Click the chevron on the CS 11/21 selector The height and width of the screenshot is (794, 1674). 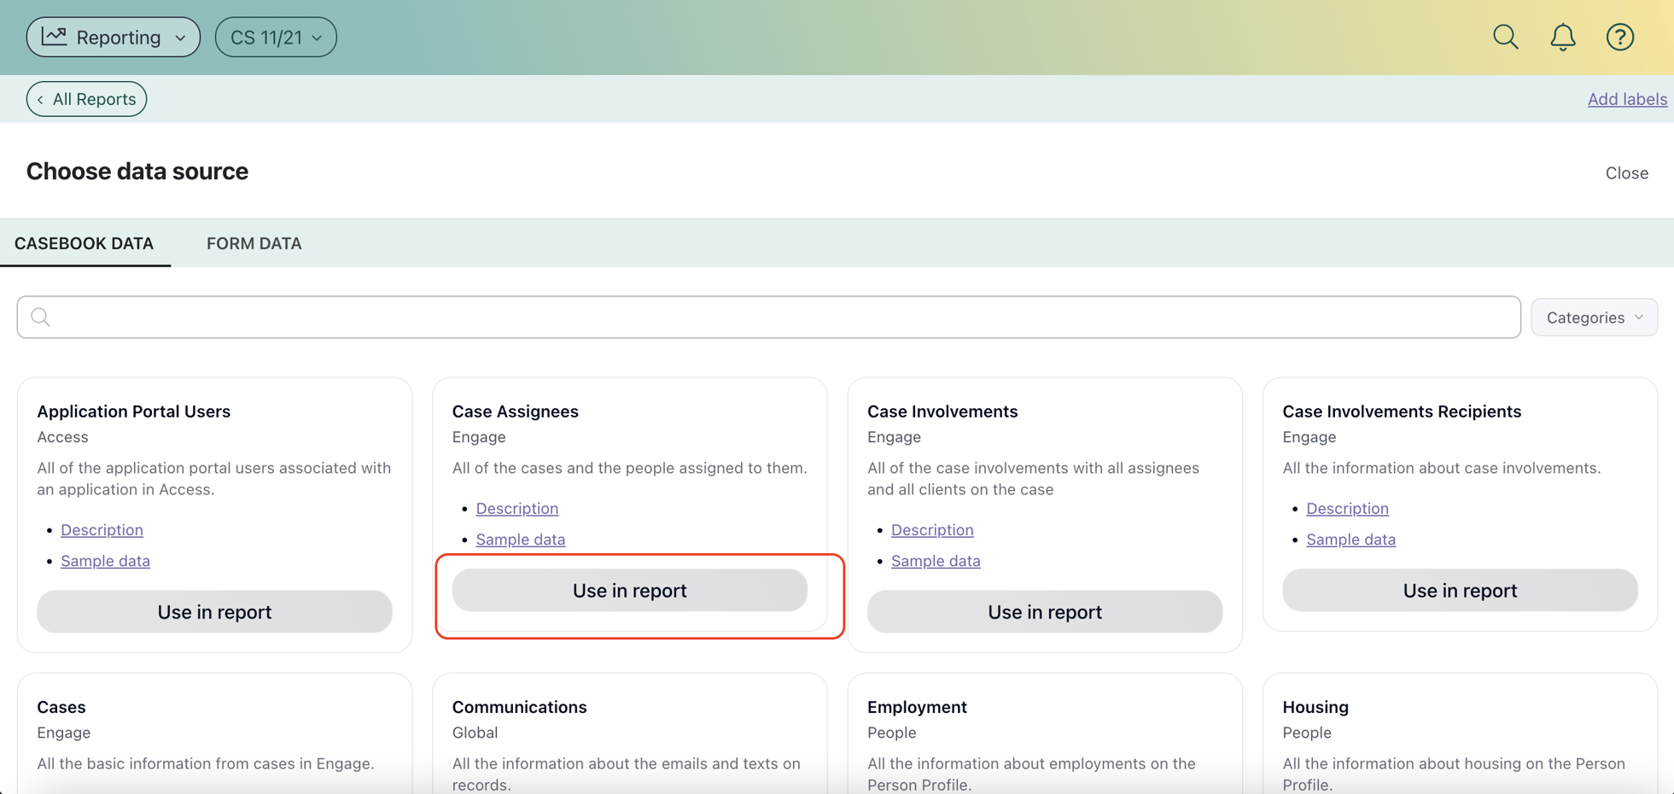317,37
